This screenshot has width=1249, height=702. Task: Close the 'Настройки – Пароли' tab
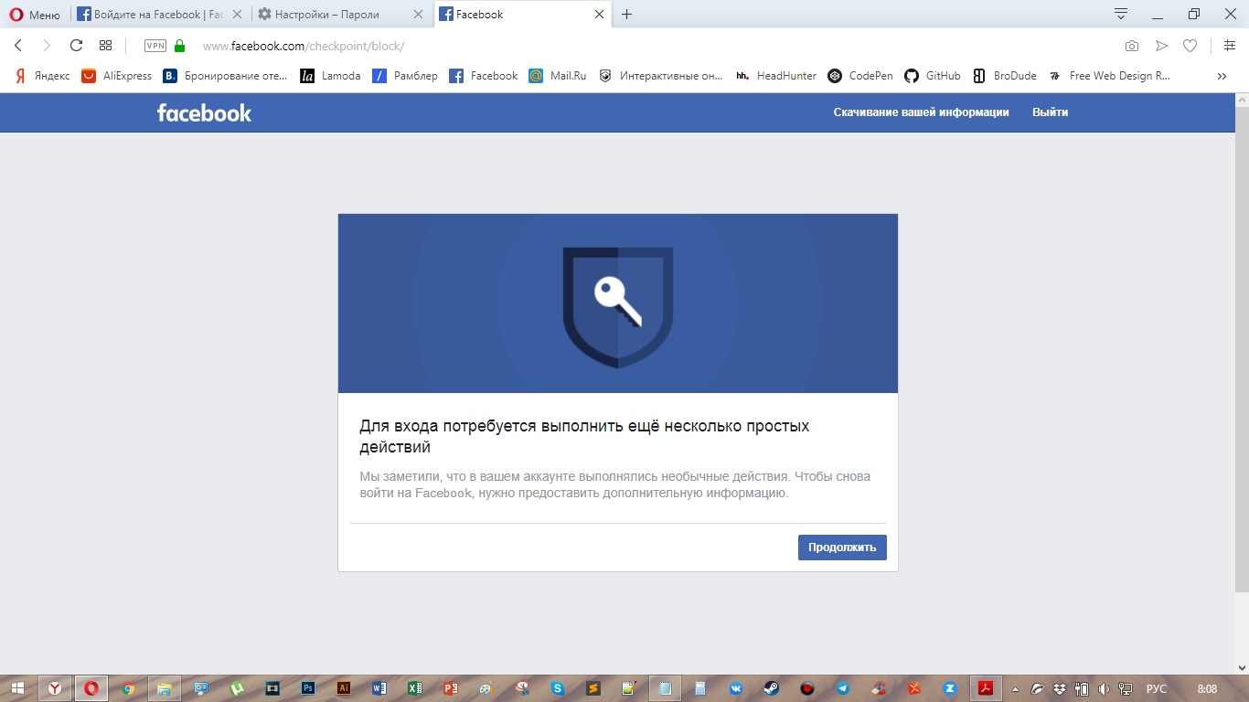click(x=419, y=15)
